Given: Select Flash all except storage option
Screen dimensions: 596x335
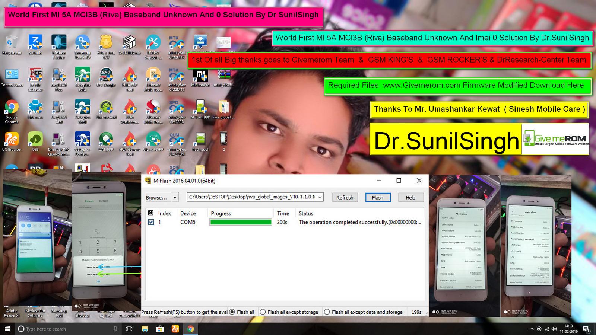Looking at the screenshot, I should [289, 312].
